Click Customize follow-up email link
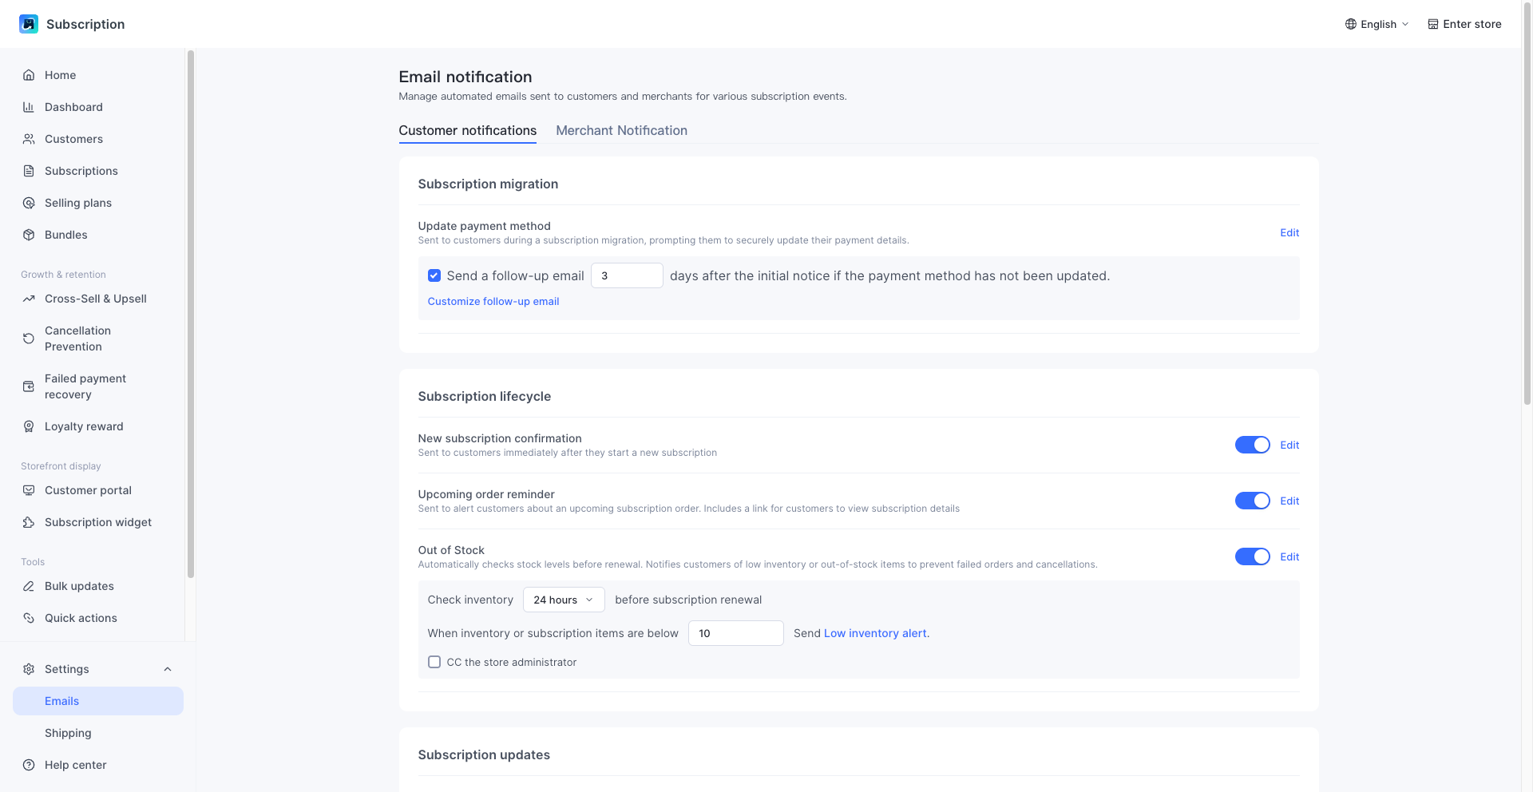Screen dimensions: 1533x792 tap(493, 301)
